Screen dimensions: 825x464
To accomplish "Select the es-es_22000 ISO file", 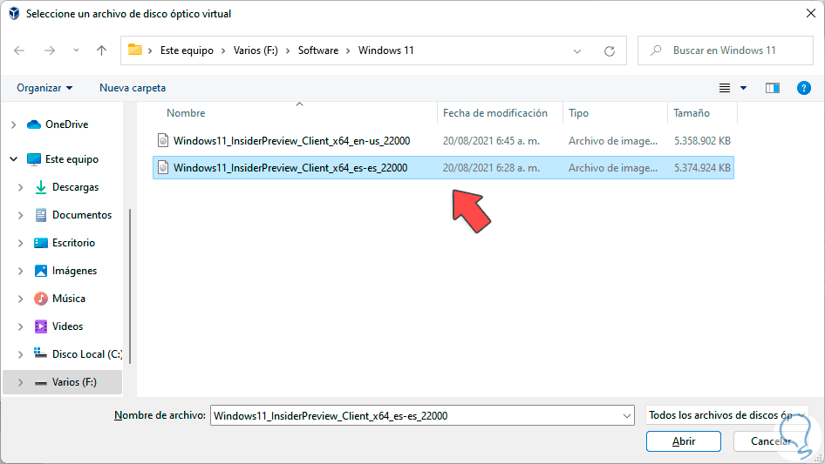I will point(443,168).
